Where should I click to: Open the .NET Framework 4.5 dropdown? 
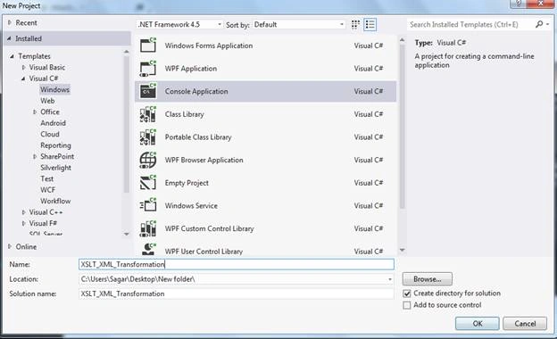179,24
